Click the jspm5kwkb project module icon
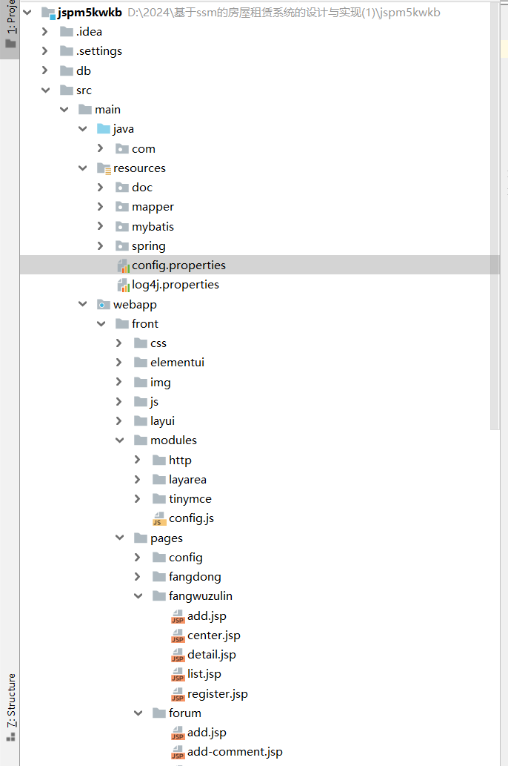Screen dimensions: 508x766 point(48,13)
